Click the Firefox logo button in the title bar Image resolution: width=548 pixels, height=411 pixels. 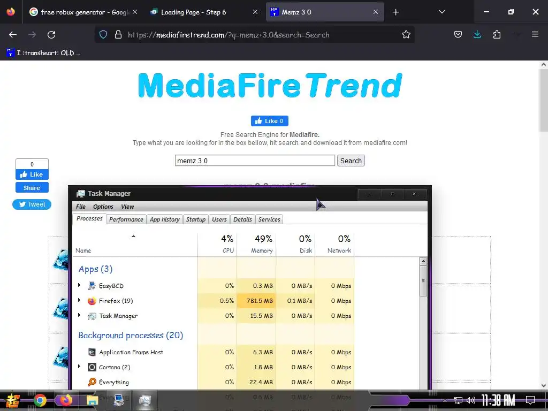(11, 12)
